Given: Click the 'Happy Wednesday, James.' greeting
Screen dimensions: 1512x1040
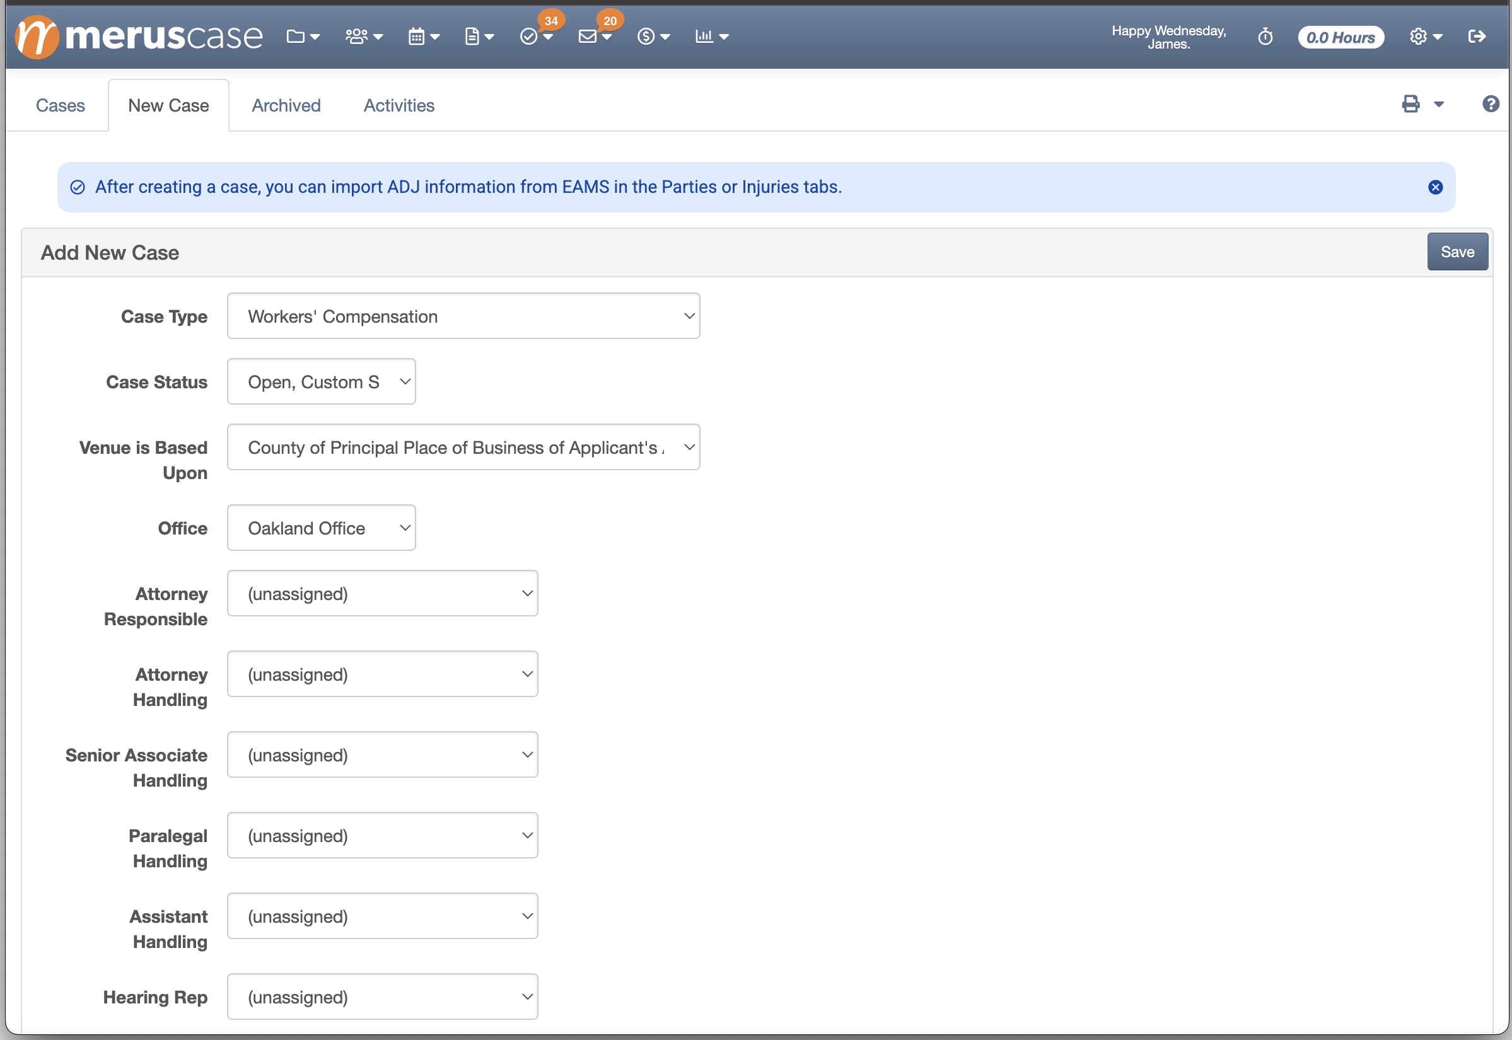Looking at the screenshot, I should (1168, 37).
